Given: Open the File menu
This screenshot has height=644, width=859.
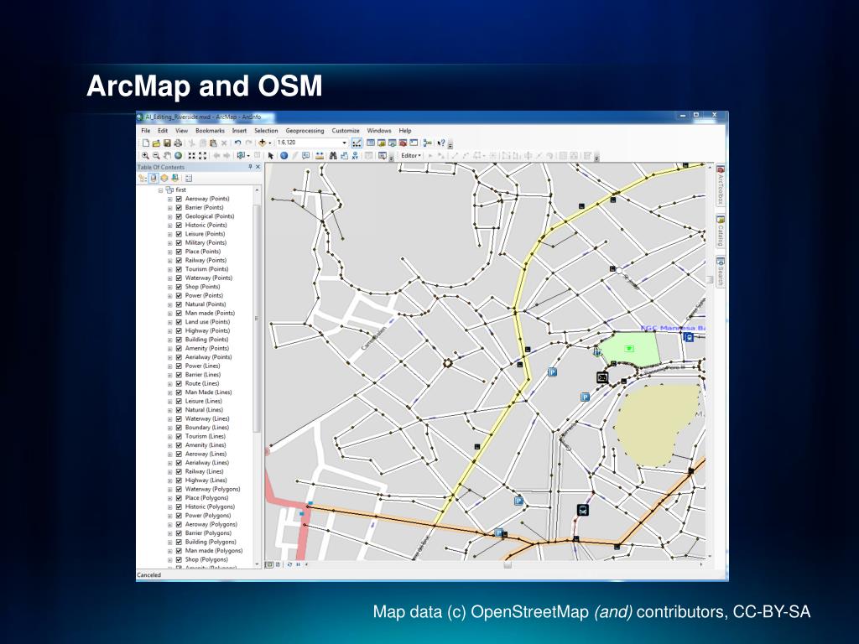Looking at the screenshot, I should click(146, 131).
